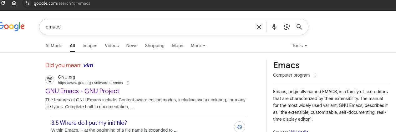Click the Google logo
Viewport: 396px width, 132px height.
[x=12, y=27]
